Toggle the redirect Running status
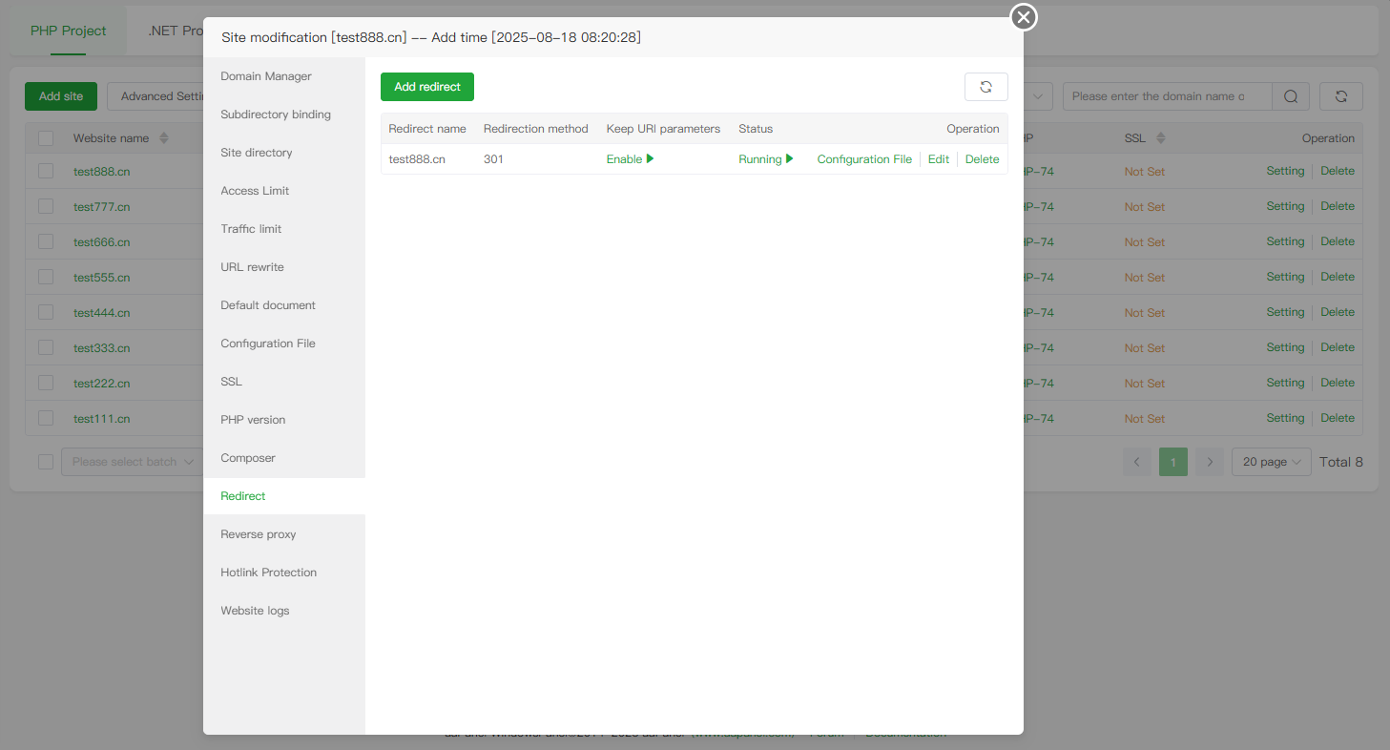 pyautogui.click(x=765, y=159)
